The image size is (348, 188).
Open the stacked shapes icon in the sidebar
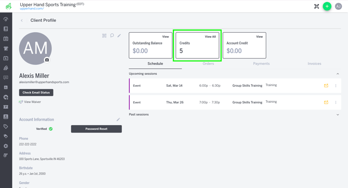(6, 68)
